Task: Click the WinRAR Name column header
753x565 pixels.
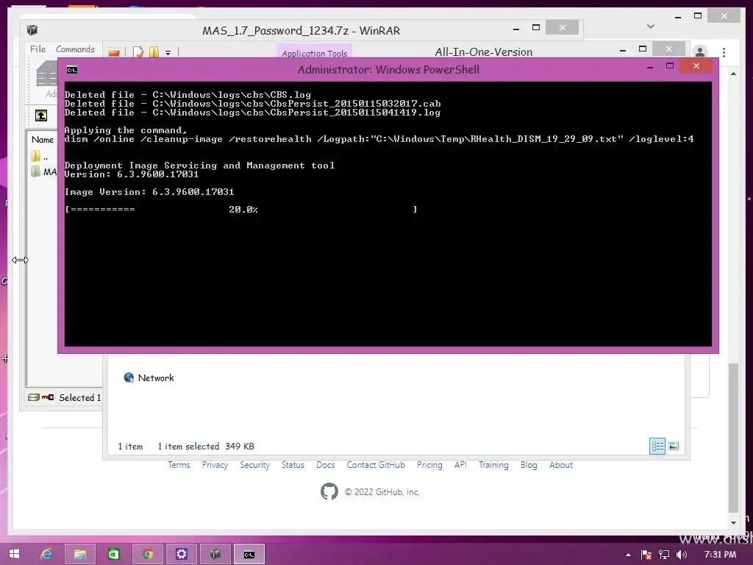Action: coord(43,139)
